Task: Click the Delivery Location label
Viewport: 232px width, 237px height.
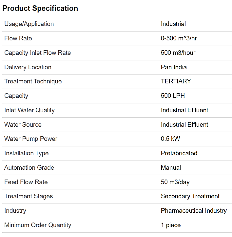Action: click(x=28, y=67)
